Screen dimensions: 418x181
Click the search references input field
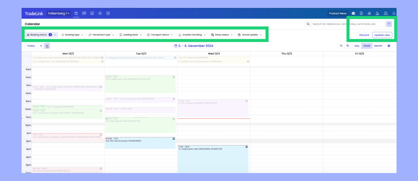tap(347, 24)
